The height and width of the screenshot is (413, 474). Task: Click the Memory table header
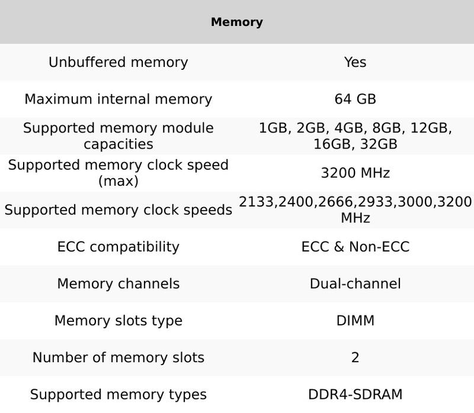click(237, 22)
